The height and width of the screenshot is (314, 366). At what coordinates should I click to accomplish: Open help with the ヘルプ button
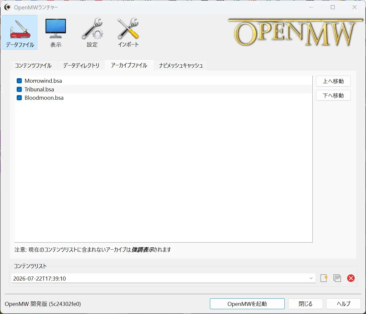(x=343, y=304)
